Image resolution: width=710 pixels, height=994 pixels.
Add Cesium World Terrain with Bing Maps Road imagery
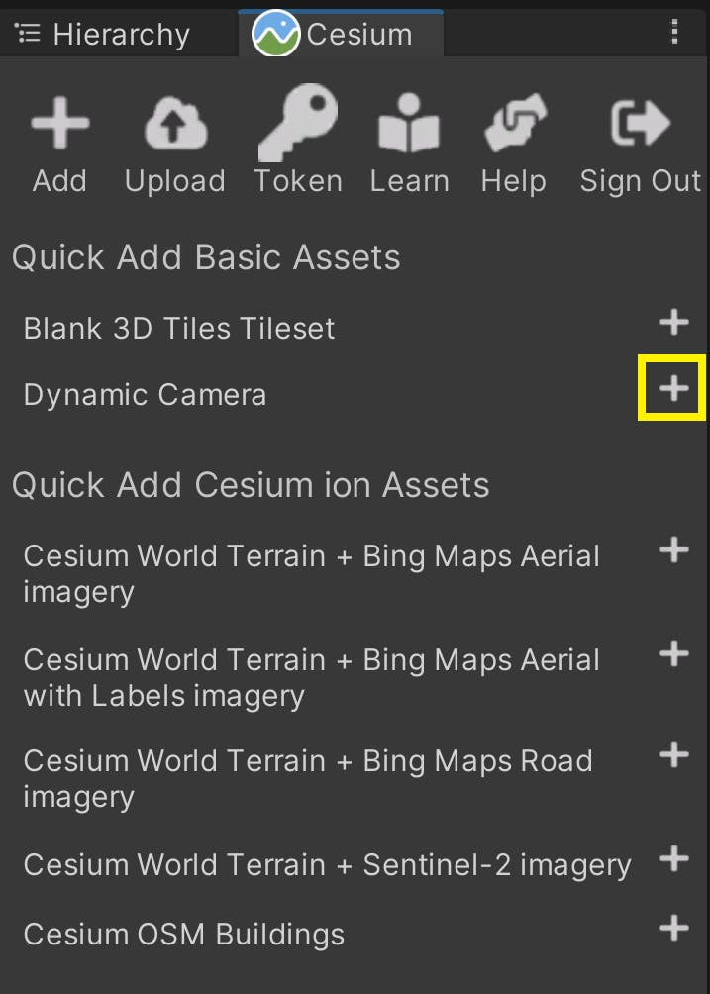point(673,754)
